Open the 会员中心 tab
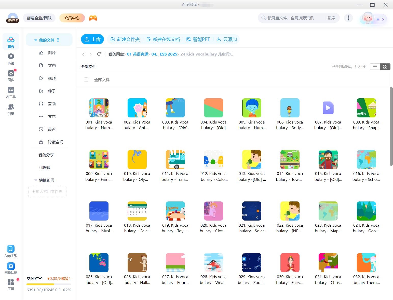Screen dimensions: 393x300 click(x=72, y=18)
